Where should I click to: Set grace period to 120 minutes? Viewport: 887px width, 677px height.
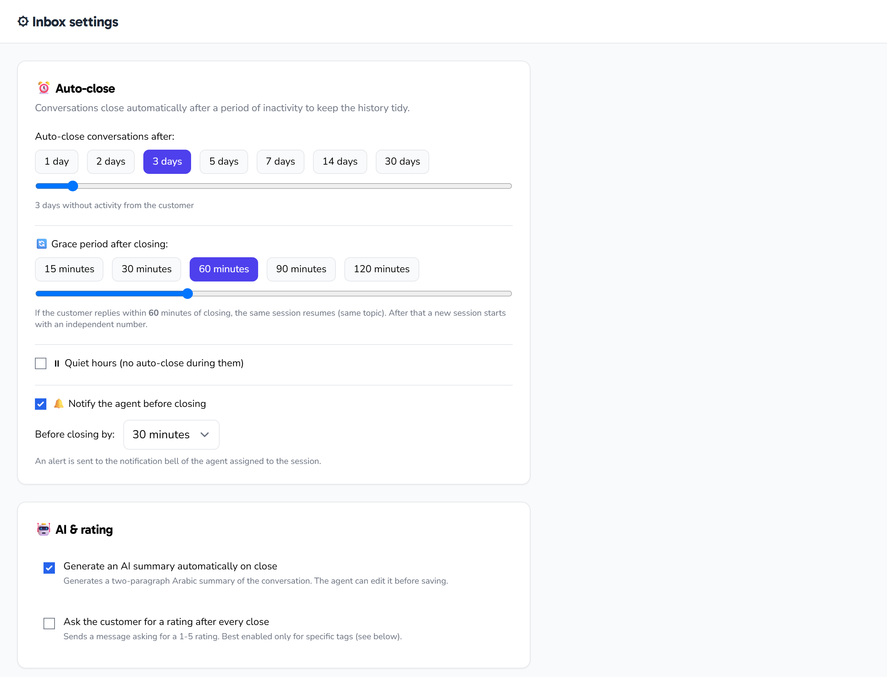click(x=382, y=269)
